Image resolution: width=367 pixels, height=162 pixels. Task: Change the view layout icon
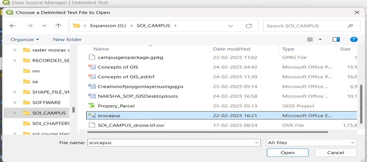[310, 40]
